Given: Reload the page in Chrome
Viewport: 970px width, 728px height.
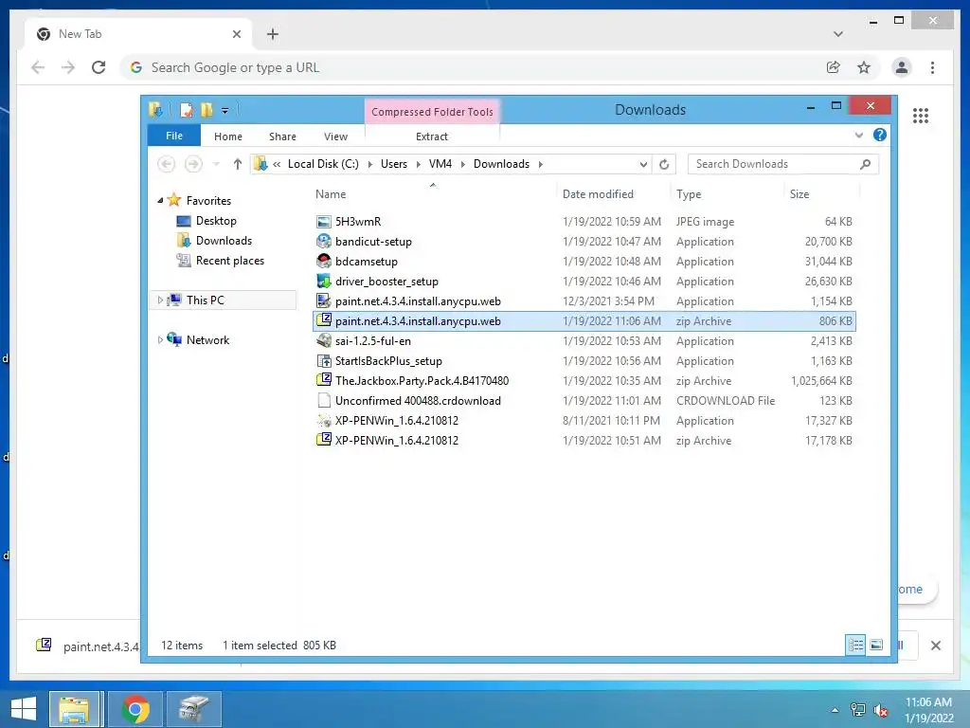Looking at the screenshot, I should (x=99, y=67).
